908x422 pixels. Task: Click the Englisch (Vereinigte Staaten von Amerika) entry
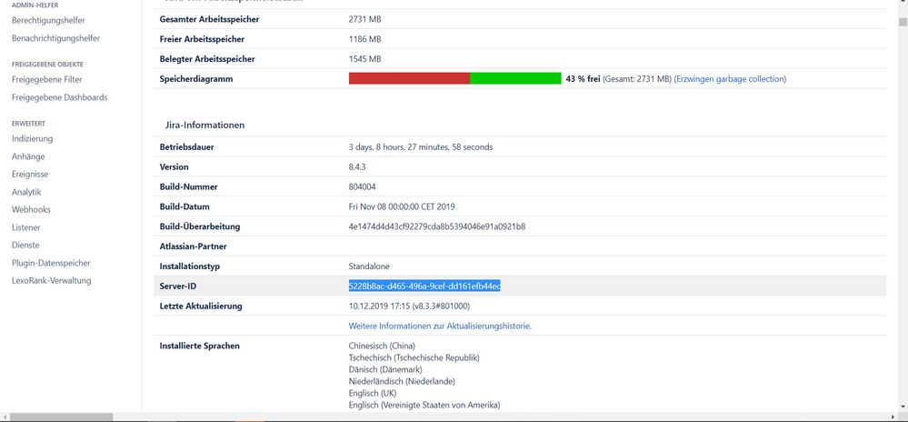pos(424,405)
